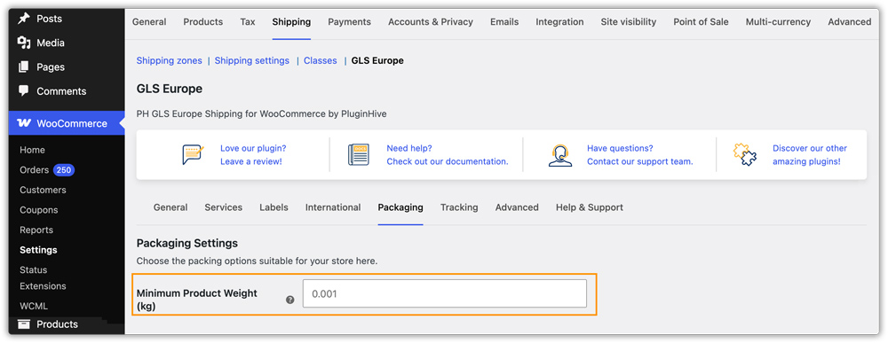Open Shipping settings link
This screenshot has width=888, height=343.
tap(252, 60)
